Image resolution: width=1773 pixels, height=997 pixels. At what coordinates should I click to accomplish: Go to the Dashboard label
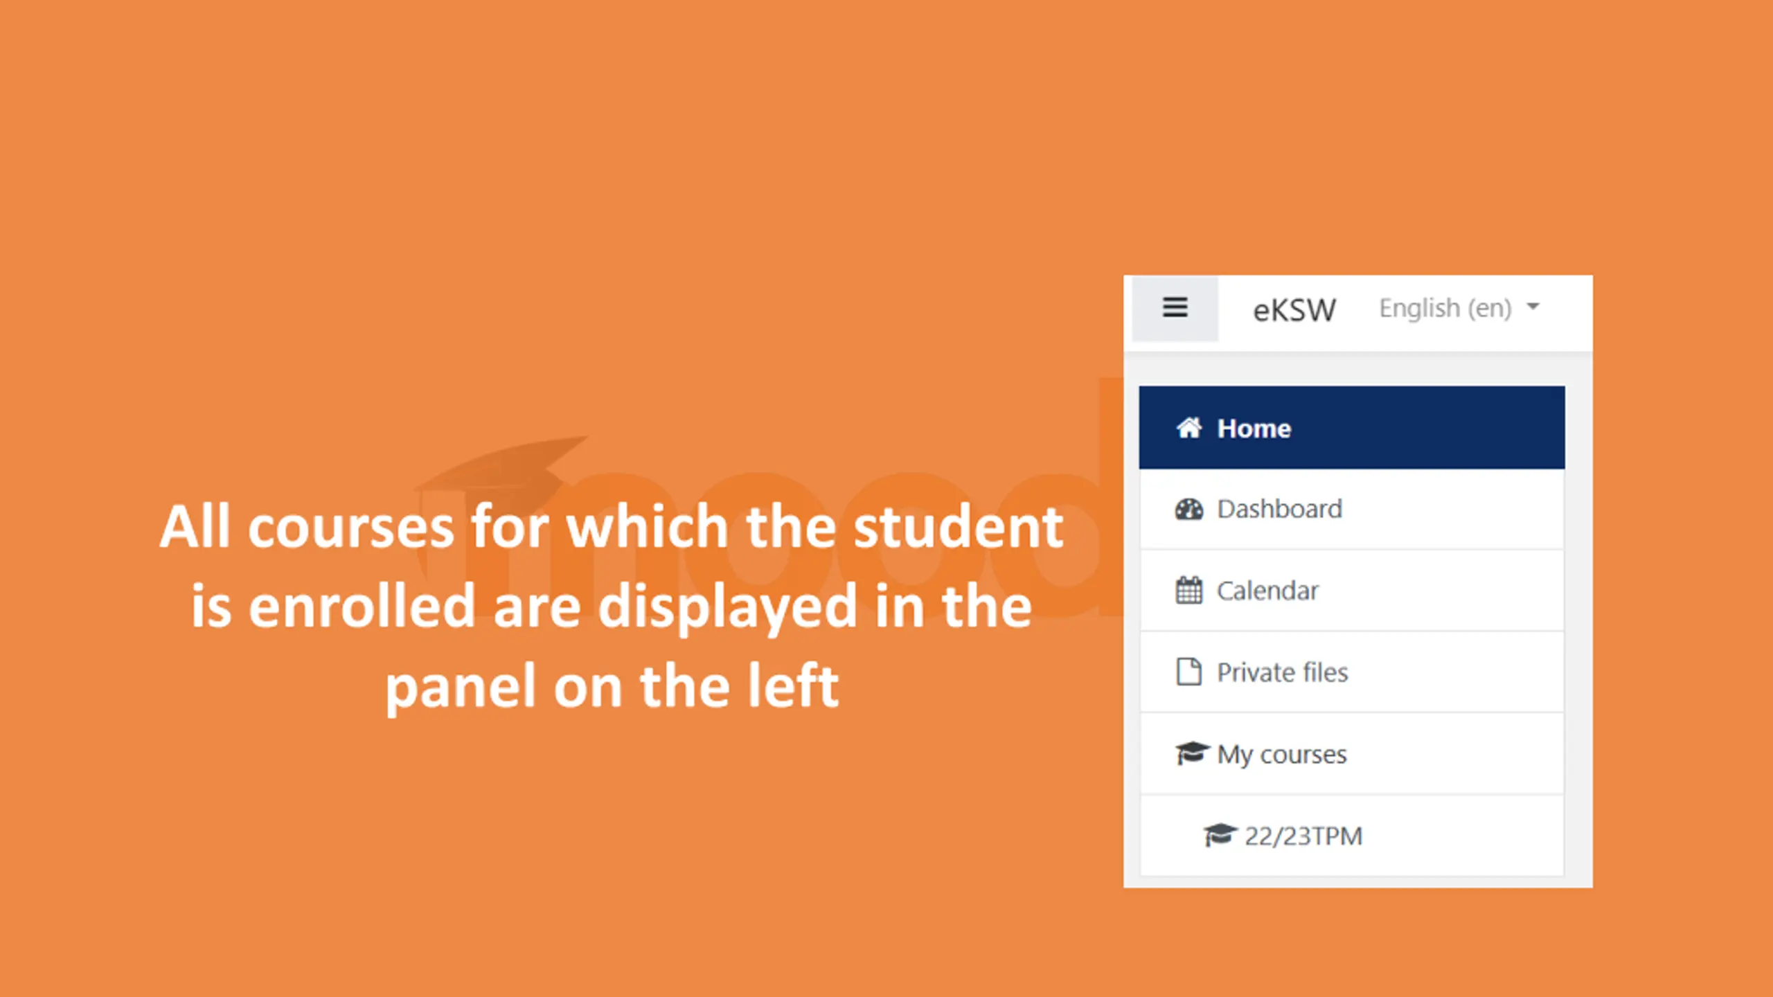pos(1279,510)
